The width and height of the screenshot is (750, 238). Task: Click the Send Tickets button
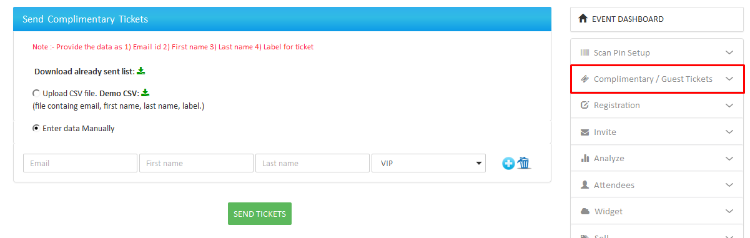[260, 214]
